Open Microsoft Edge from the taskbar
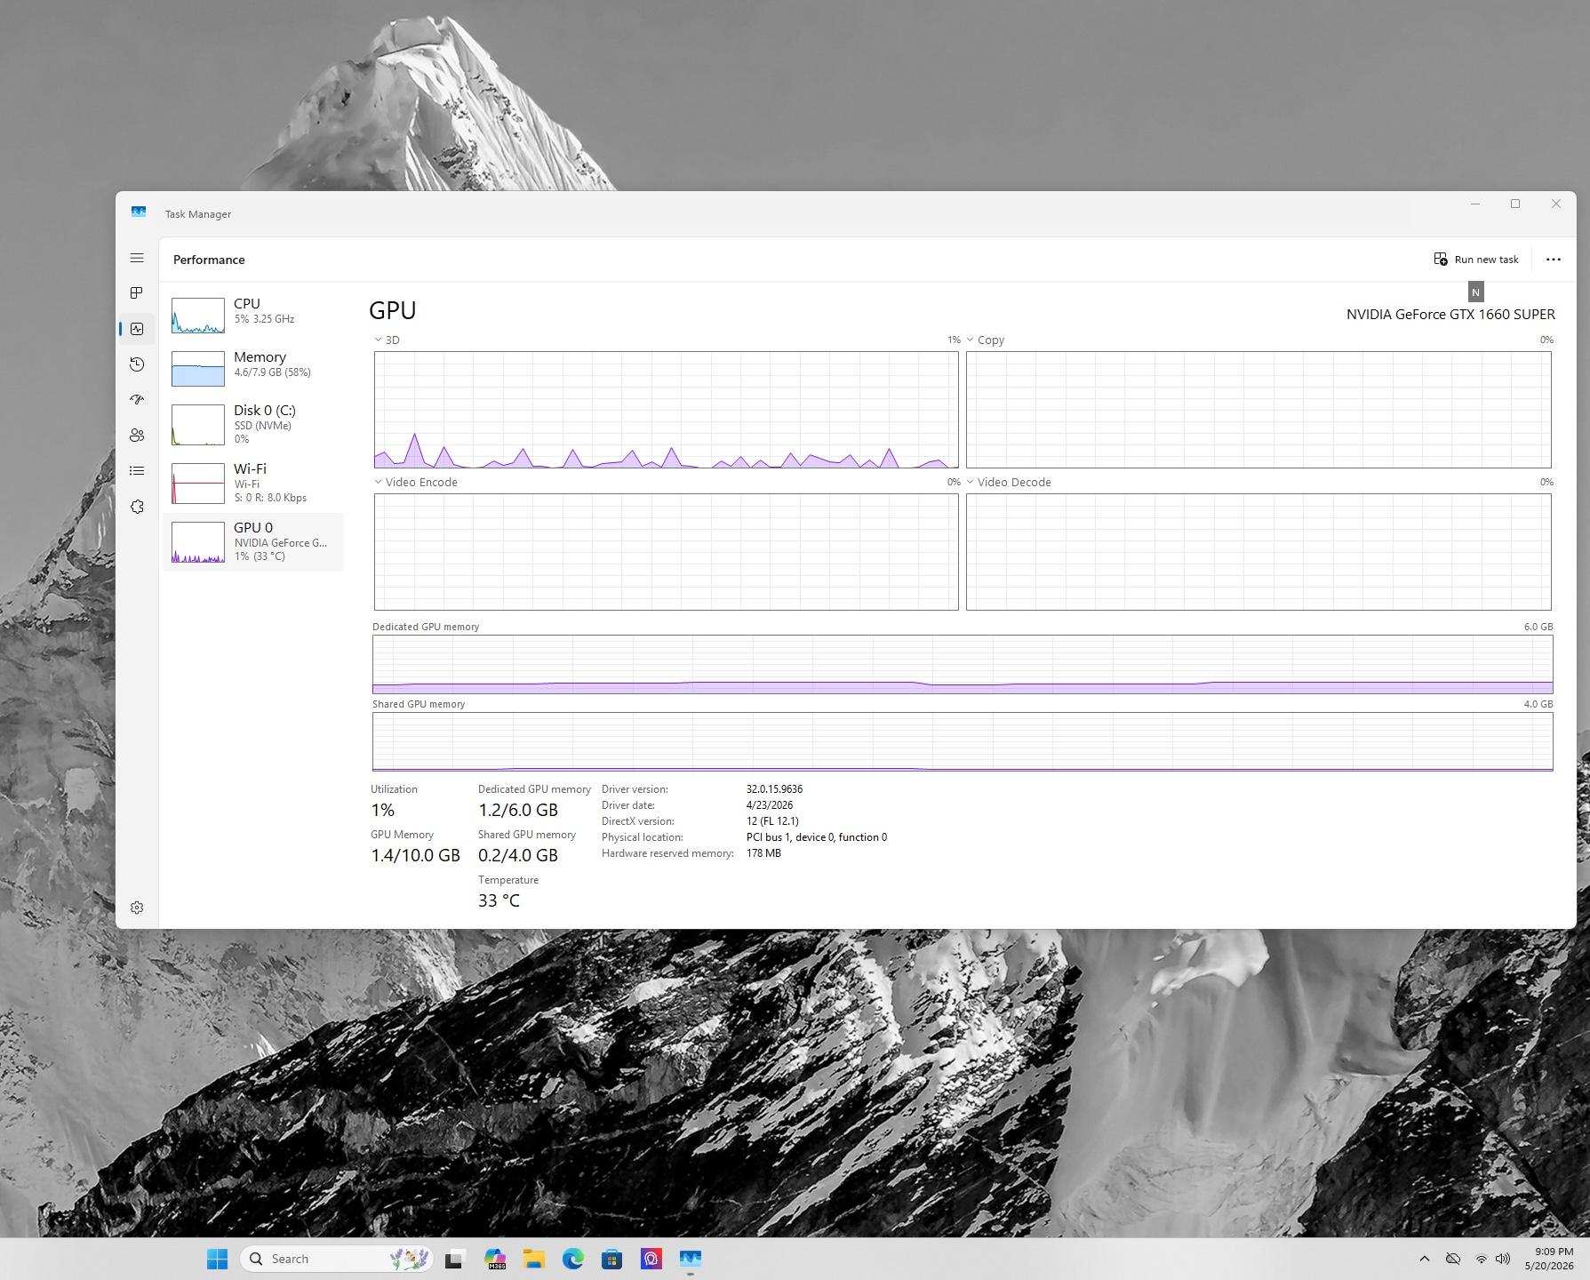The image size is (1590, 1280). [572, 1259]
